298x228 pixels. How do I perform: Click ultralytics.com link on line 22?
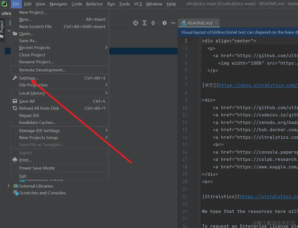[269, 196]
